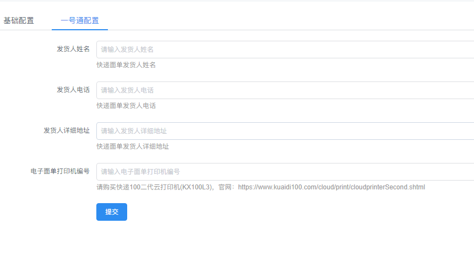Screen dimensions: 474x267
Task: Focus the 发货人电话 input field
Action: point(285,90)
